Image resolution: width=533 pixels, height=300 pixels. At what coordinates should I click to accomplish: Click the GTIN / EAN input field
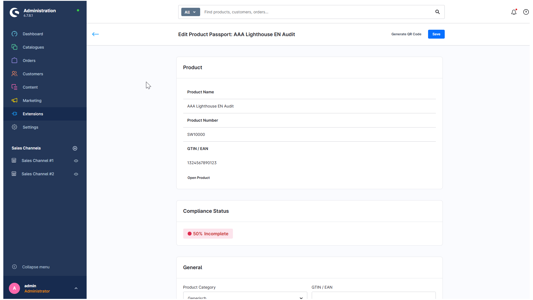point(374,296)
